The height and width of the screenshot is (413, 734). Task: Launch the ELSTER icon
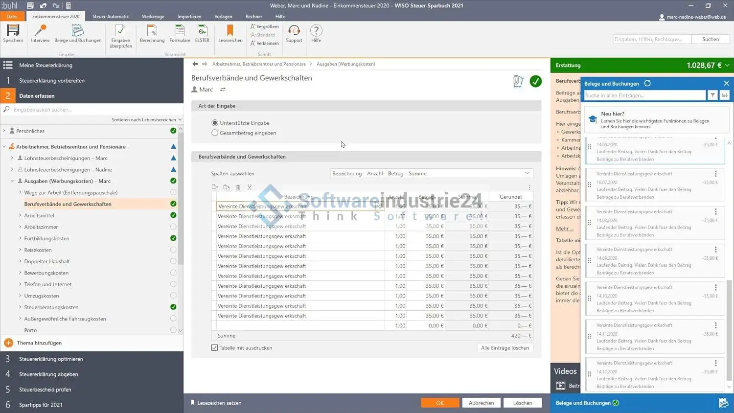pos(202,31)
